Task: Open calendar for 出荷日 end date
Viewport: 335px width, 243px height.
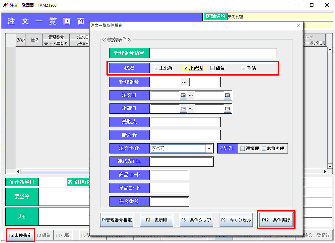Action: tap(227, 109)
